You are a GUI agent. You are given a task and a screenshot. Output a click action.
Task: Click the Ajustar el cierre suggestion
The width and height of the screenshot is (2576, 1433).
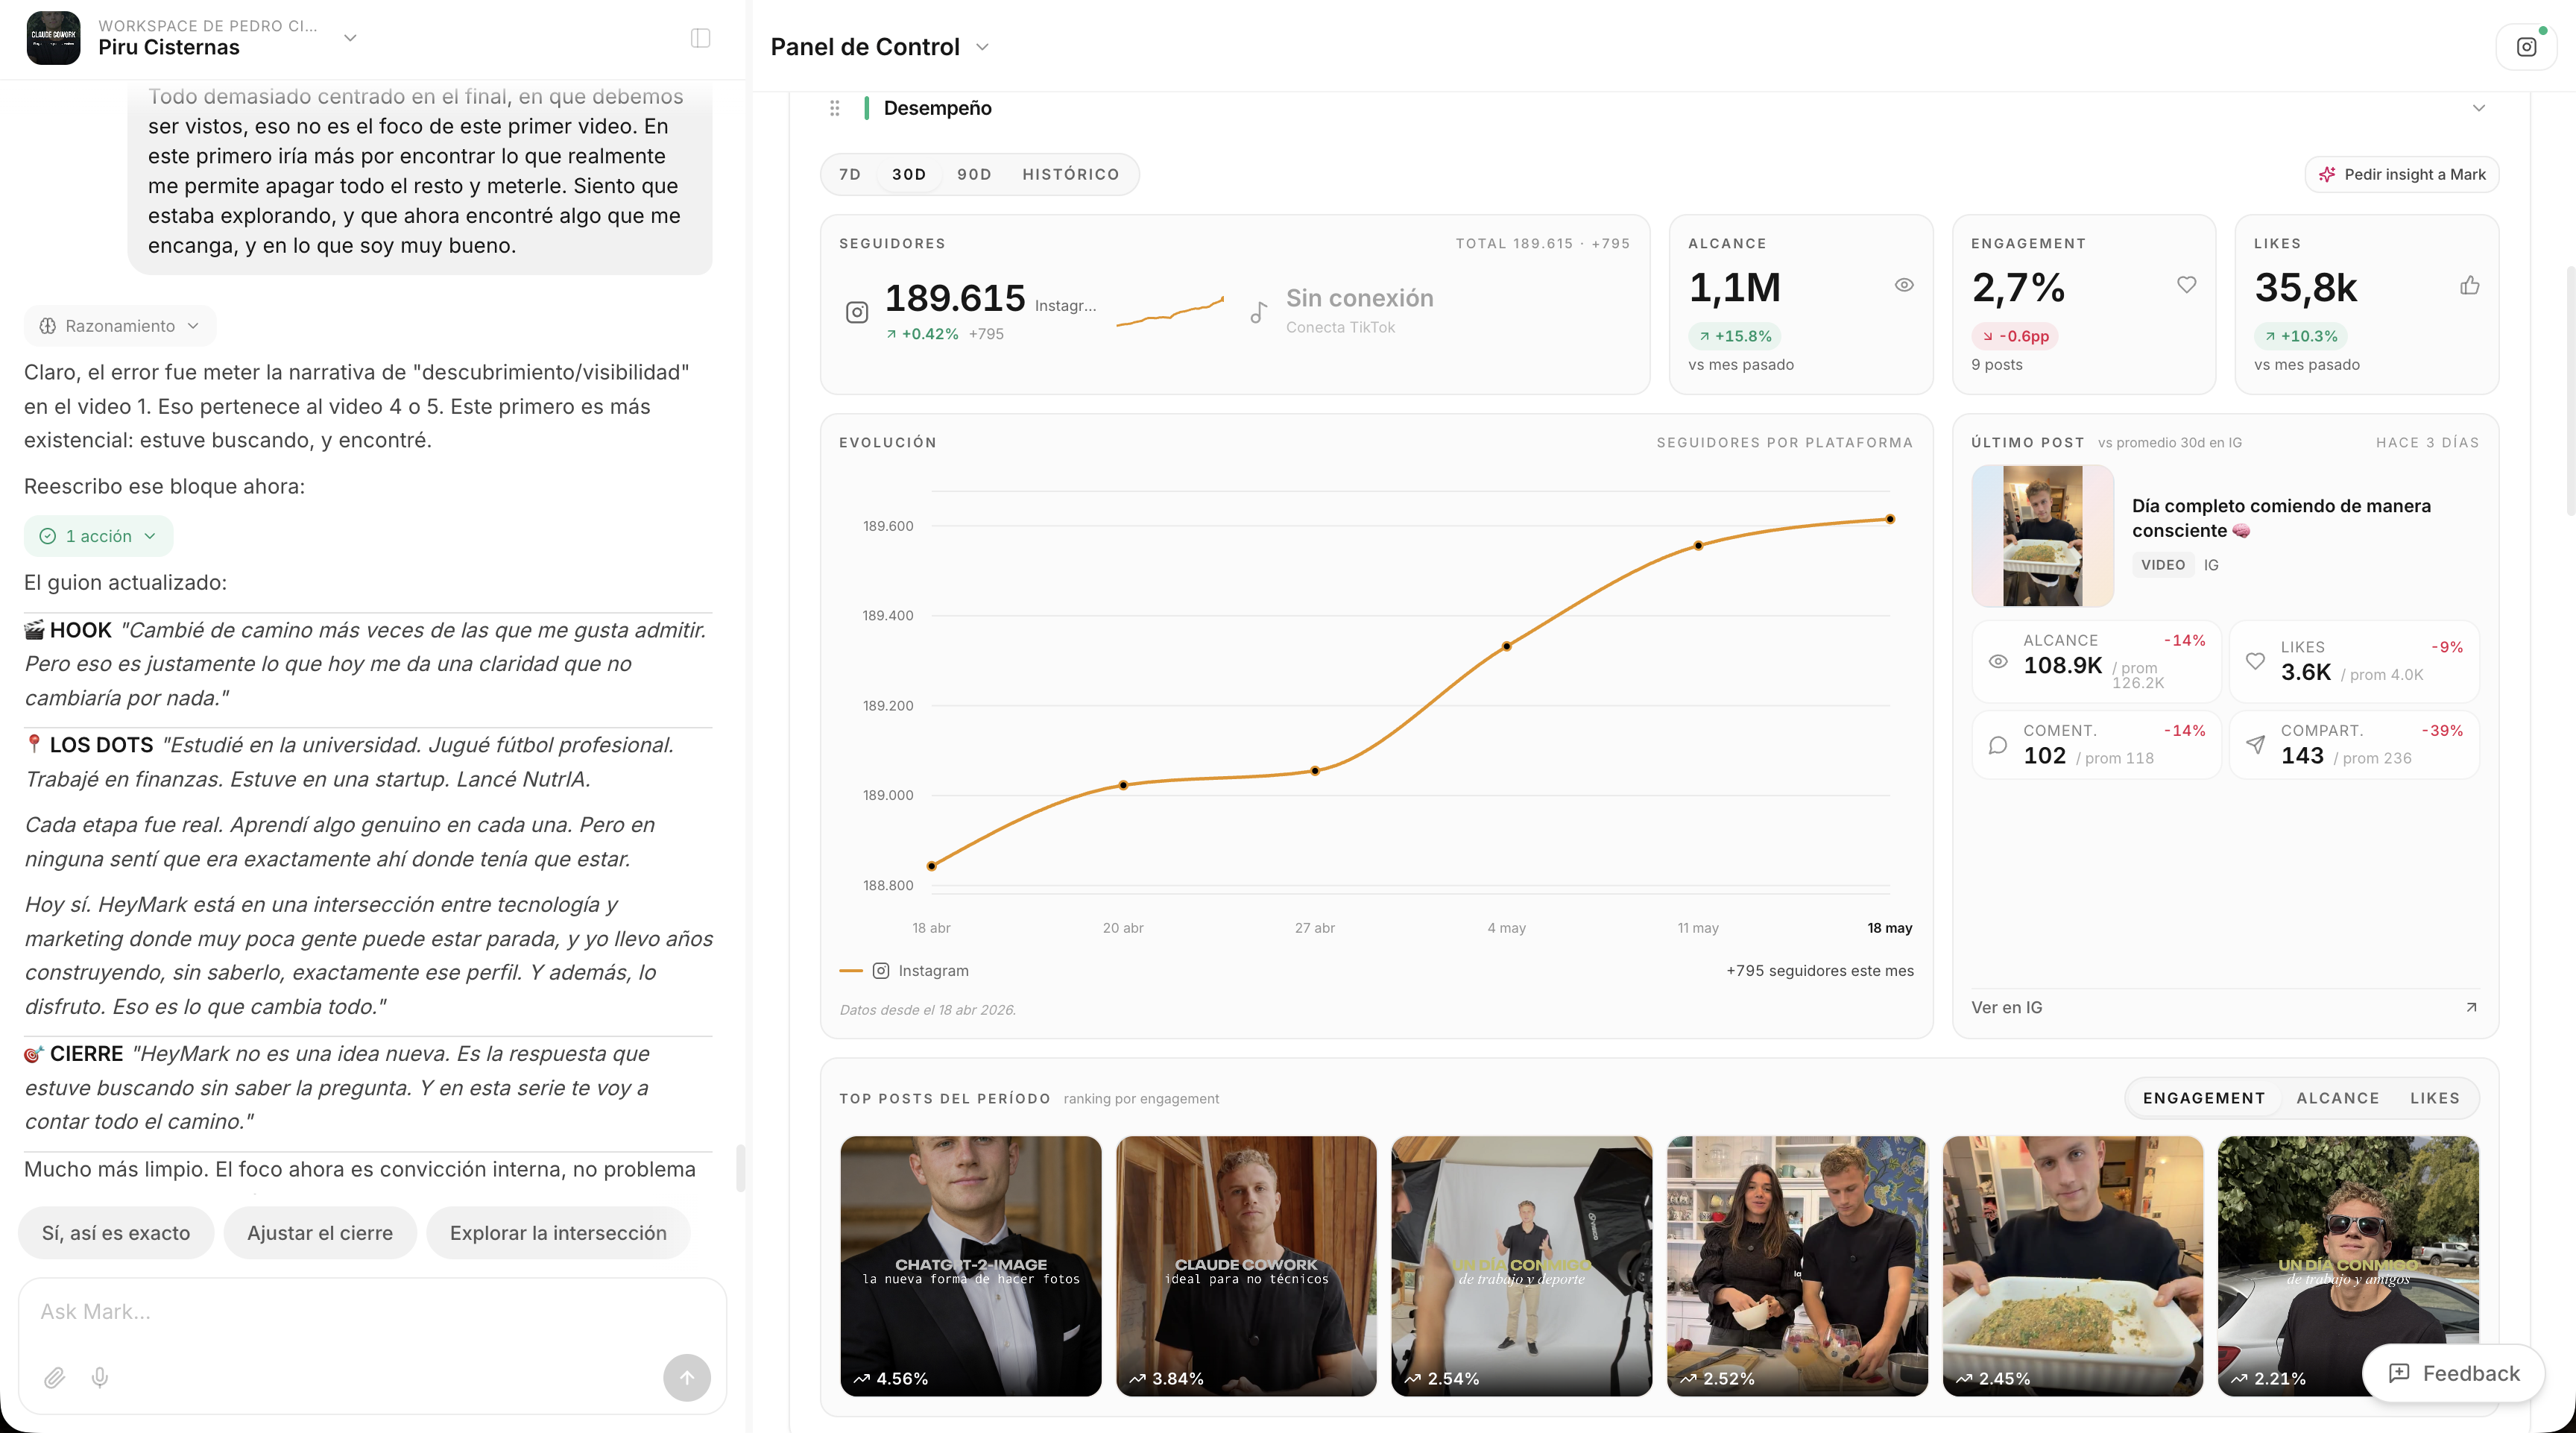320,1233
